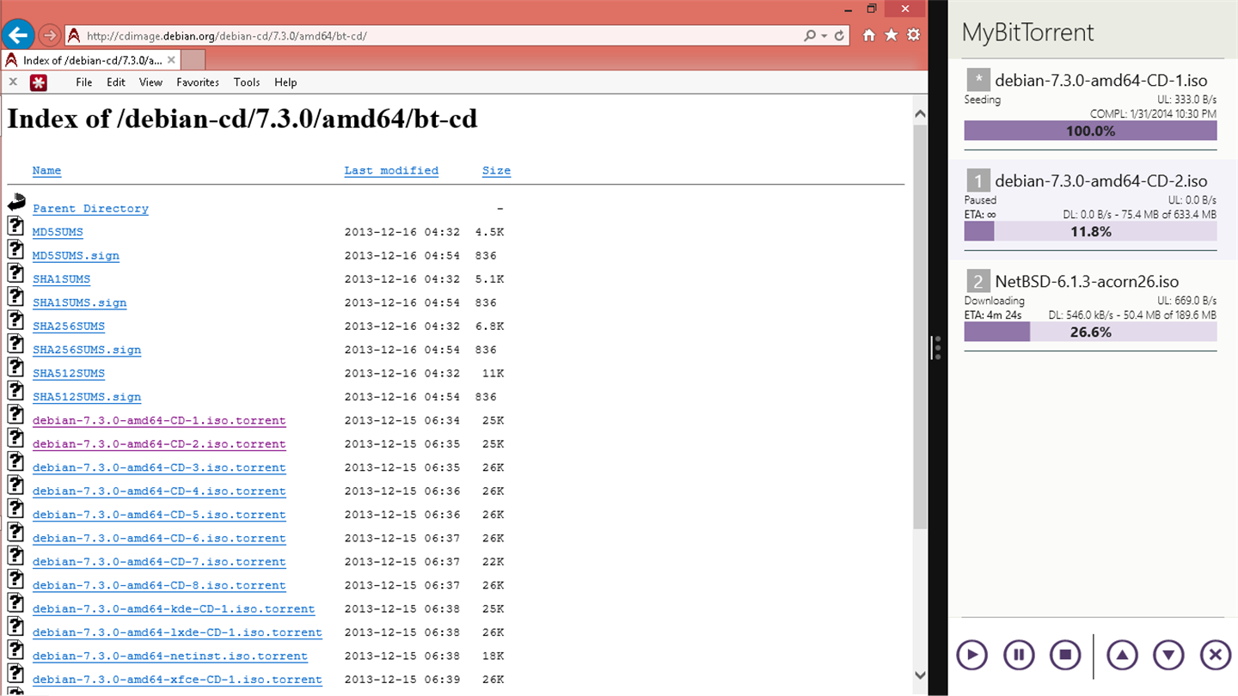Open the Tools gear icon
The image size is (1238, 696).
click(914, 35)
